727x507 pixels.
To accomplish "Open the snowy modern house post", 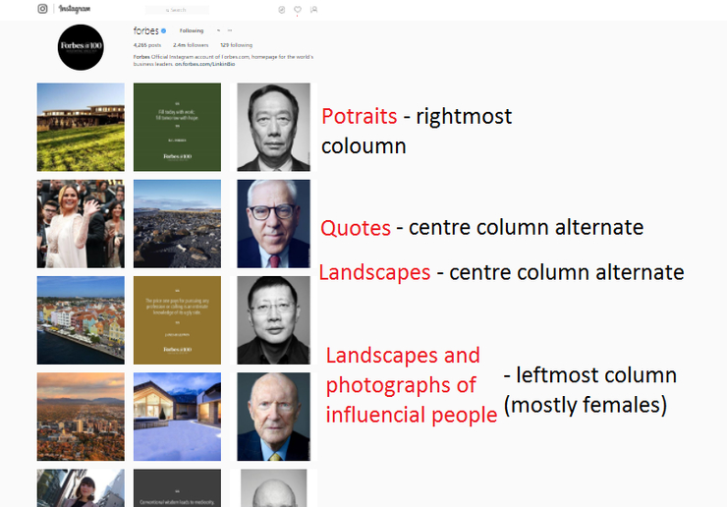I will click(177, 417).
